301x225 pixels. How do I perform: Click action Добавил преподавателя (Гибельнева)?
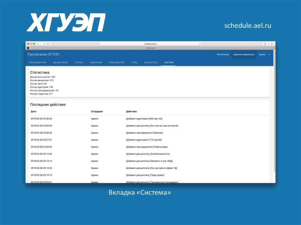click(147, 147)
